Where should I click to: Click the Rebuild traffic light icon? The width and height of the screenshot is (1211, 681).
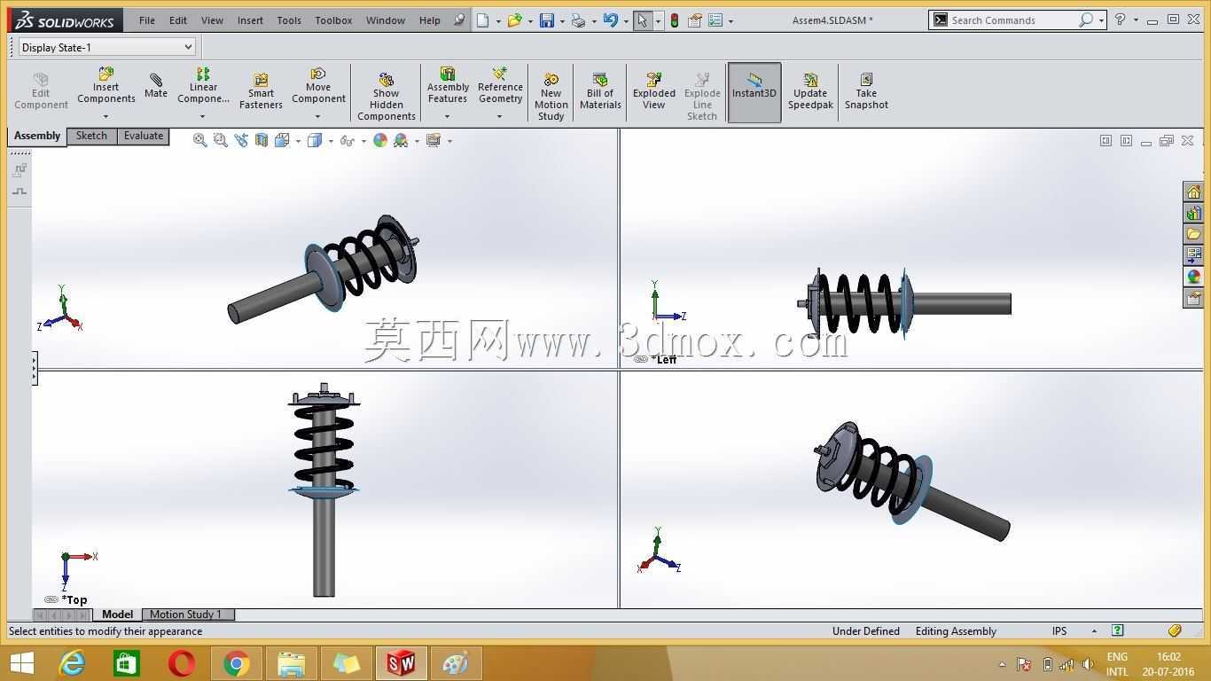click(675, 20)
